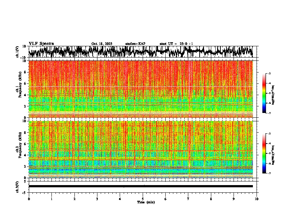The width and height of the screenshot is (289, 223).
Task: Click the "Oct. 18, 2023" date text
Action: click(x=102, y=44)
